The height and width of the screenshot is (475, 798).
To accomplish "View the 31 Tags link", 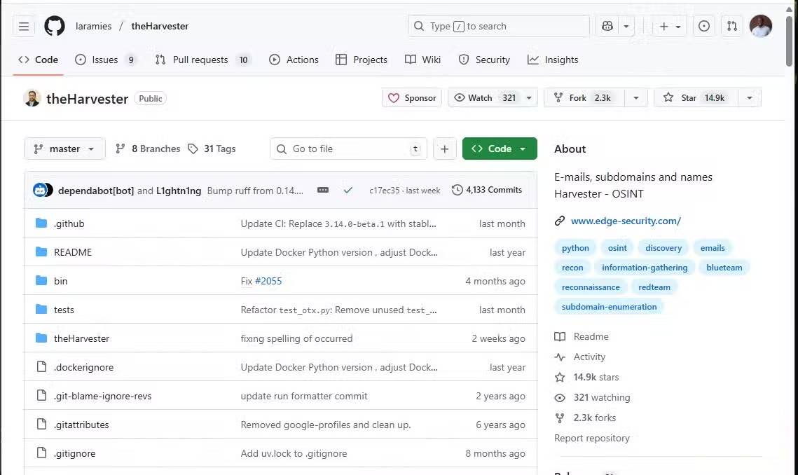I will point(212,149).
